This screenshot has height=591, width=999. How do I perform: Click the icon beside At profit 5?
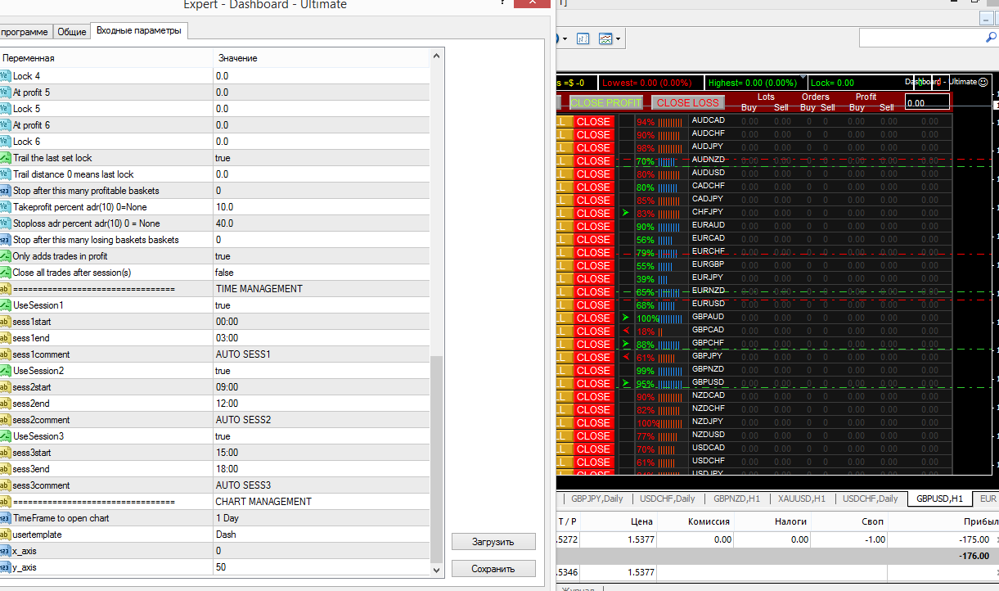4,92
